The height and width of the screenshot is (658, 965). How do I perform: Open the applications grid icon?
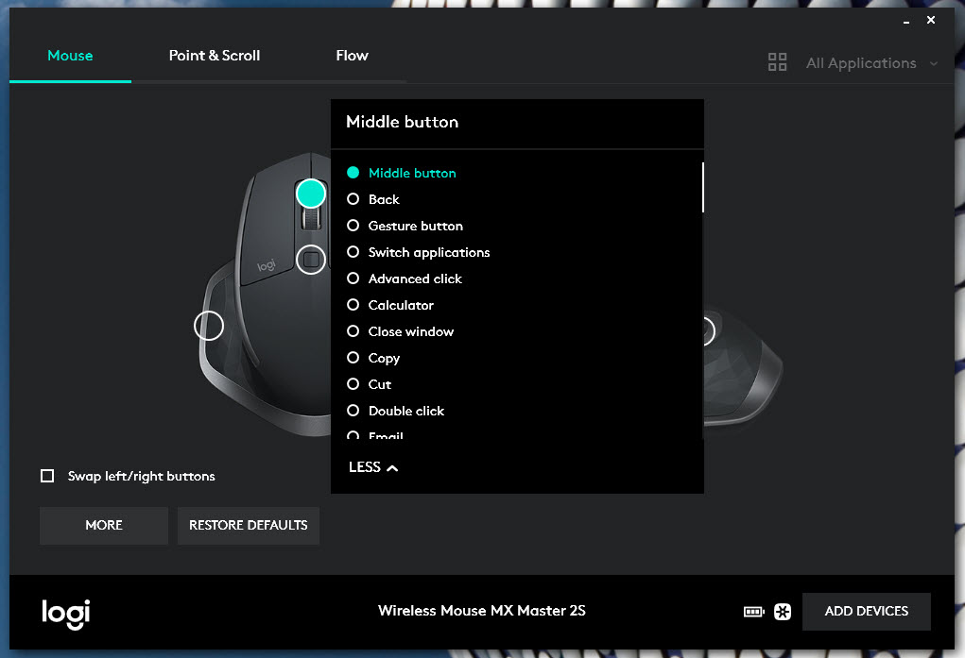[x=777, y=62]
